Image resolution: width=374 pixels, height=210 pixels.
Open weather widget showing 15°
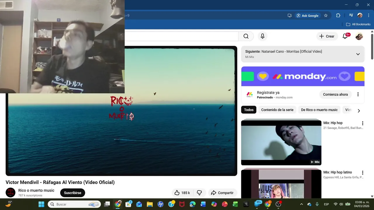pyautogui.click(x=8, y=204)
